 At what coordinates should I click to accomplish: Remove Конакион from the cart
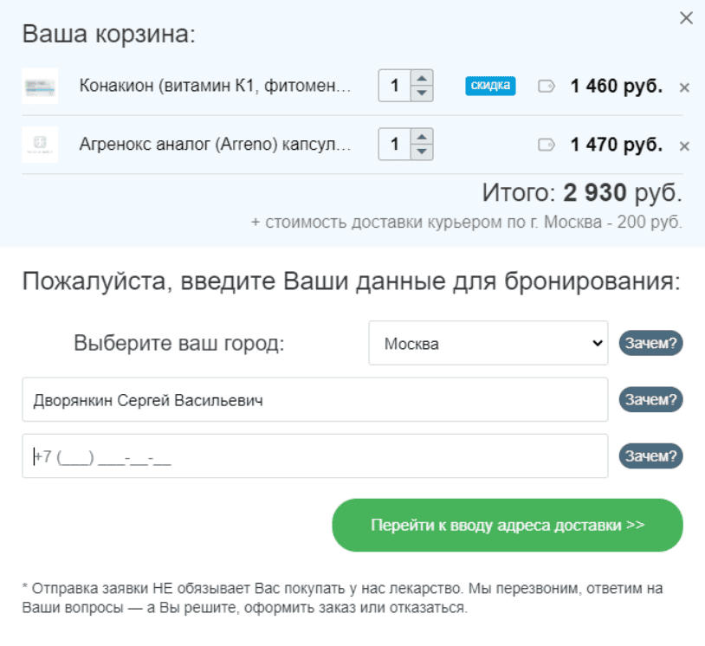[x=684, y=87]
